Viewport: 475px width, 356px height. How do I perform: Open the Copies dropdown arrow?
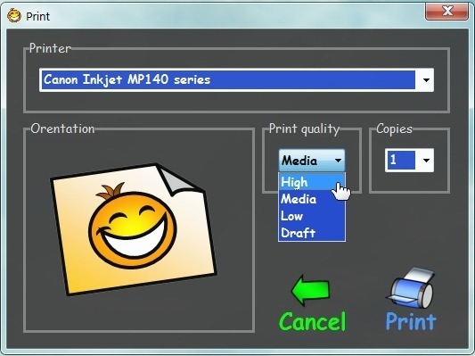click(x=426, y=160)
